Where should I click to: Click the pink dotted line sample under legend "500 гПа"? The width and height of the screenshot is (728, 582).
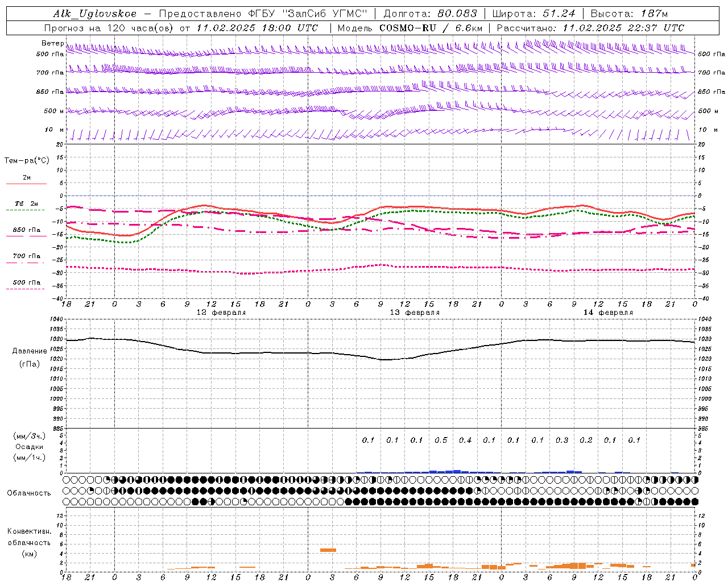click(x=26, y=289)
